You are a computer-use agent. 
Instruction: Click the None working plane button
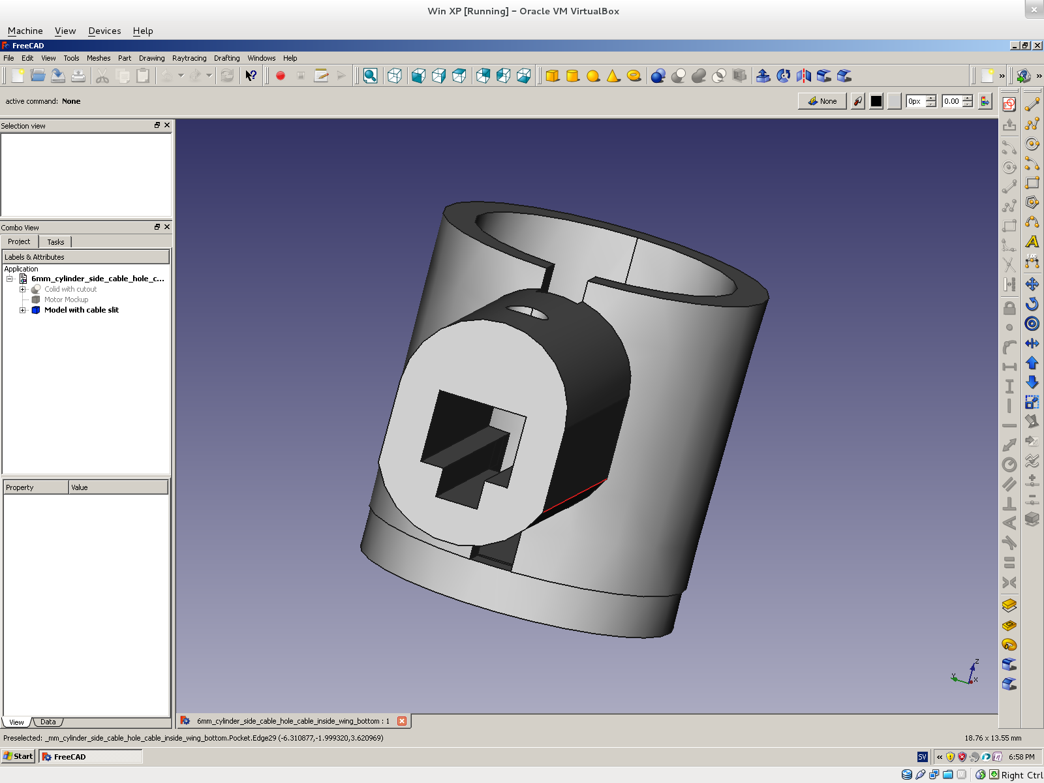[x=822, y=101]
